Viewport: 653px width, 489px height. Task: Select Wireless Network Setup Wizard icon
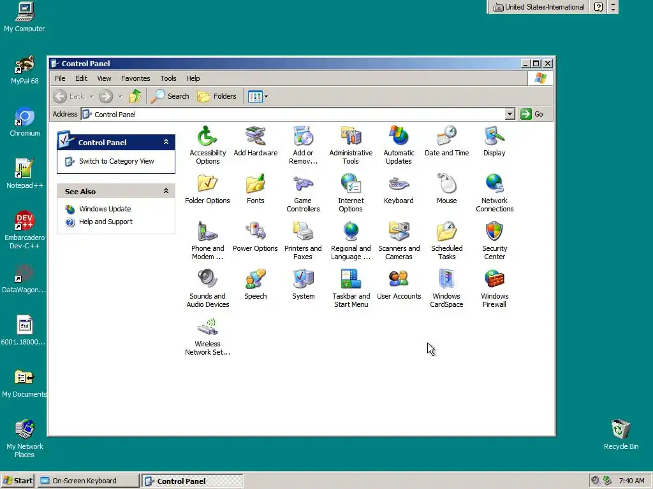pos(207,336)
